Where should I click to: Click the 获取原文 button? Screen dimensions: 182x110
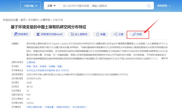coord(21,34)
